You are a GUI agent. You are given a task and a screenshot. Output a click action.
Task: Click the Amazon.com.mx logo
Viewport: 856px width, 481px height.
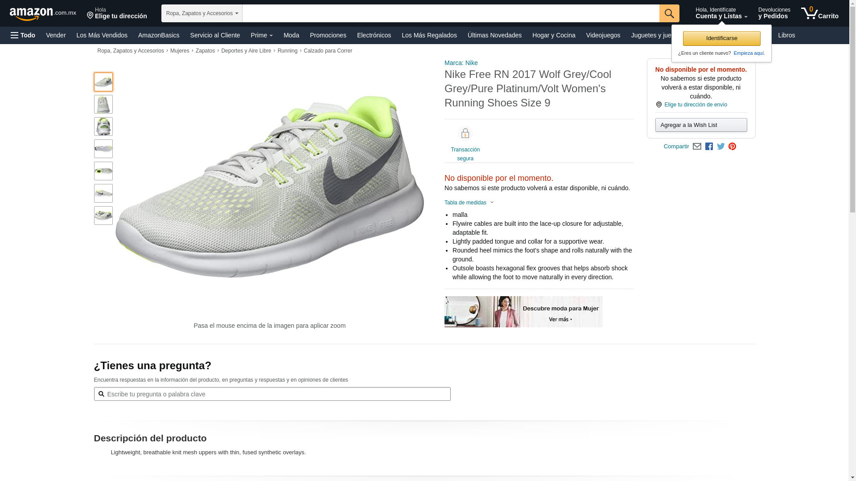tap(42, 13)
